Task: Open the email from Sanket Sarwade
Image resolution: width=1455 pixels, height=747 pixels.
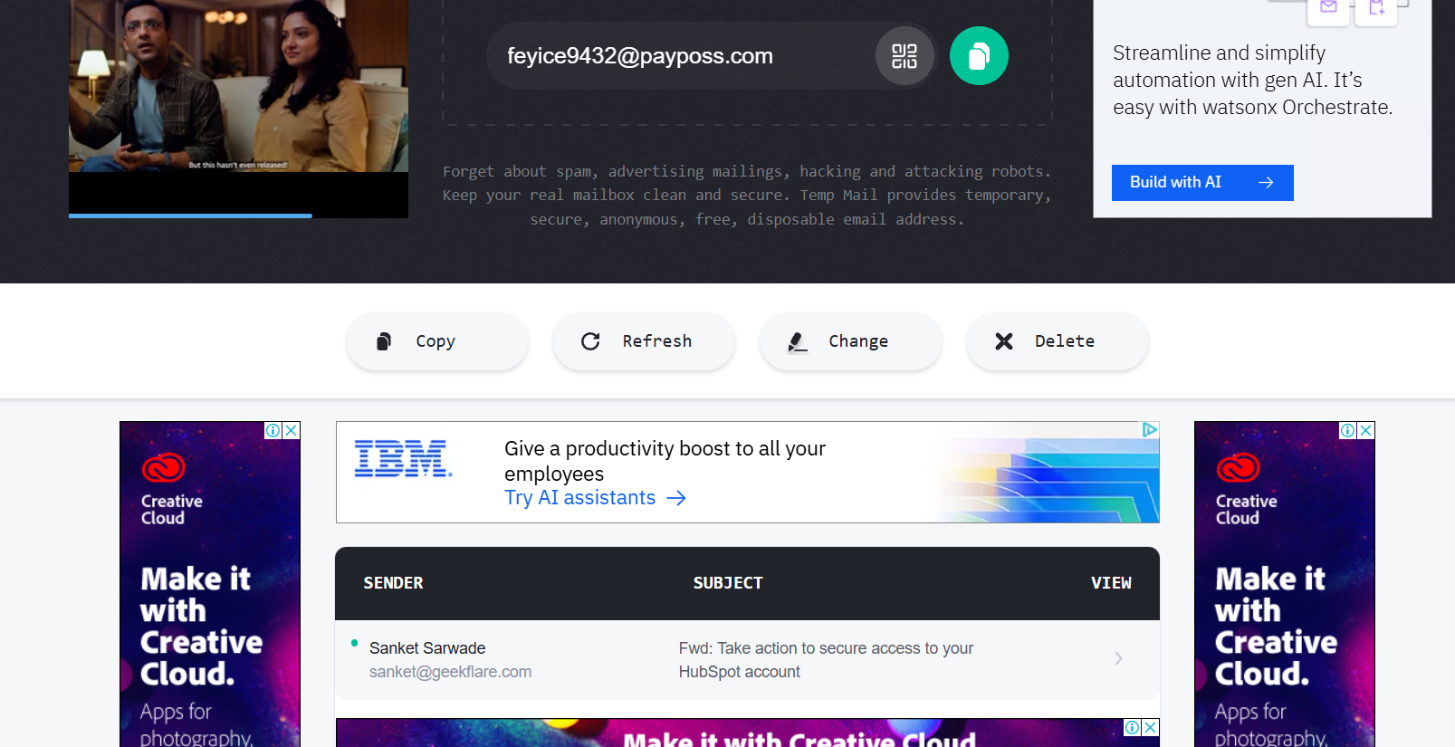Action: [x=747, y=660]
